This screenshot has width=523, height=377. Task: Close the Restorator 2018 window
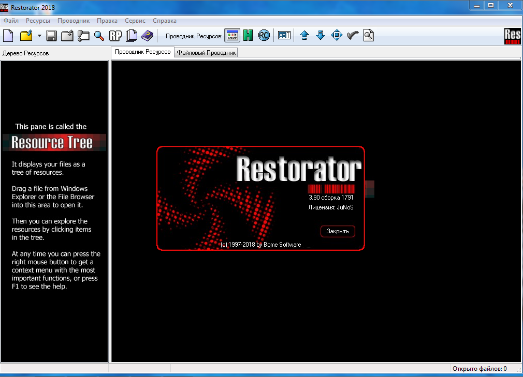coord(511,6)
